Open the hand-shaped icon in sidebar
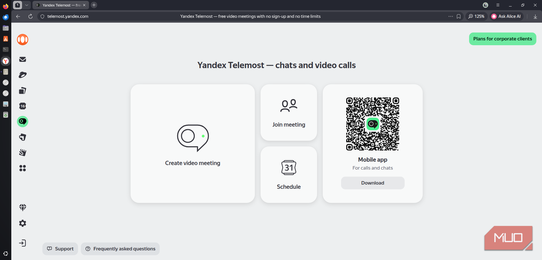The width and height of the screenshot is (542, 260). coord(23,153)
